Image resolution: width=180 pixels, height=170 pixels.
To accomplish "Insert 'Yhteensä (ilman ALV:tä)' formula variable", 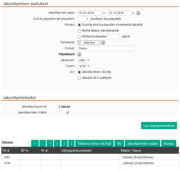I will (x=94, y=144).
